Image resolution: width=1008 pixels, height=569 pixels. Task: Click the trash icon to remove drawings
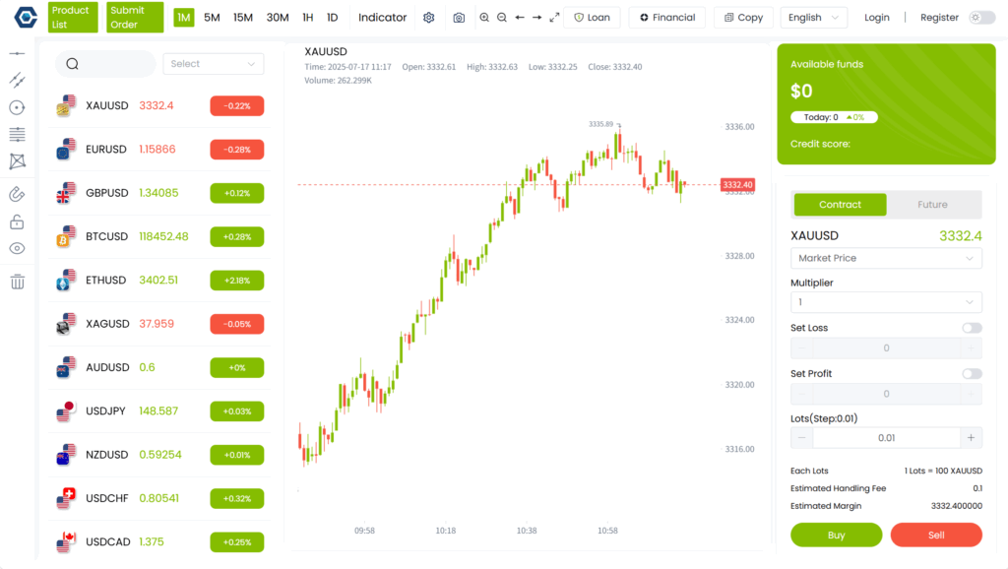[17, 283]
